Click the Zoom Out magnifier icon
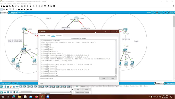Viewport: 175px width, 99px height. 39,6
